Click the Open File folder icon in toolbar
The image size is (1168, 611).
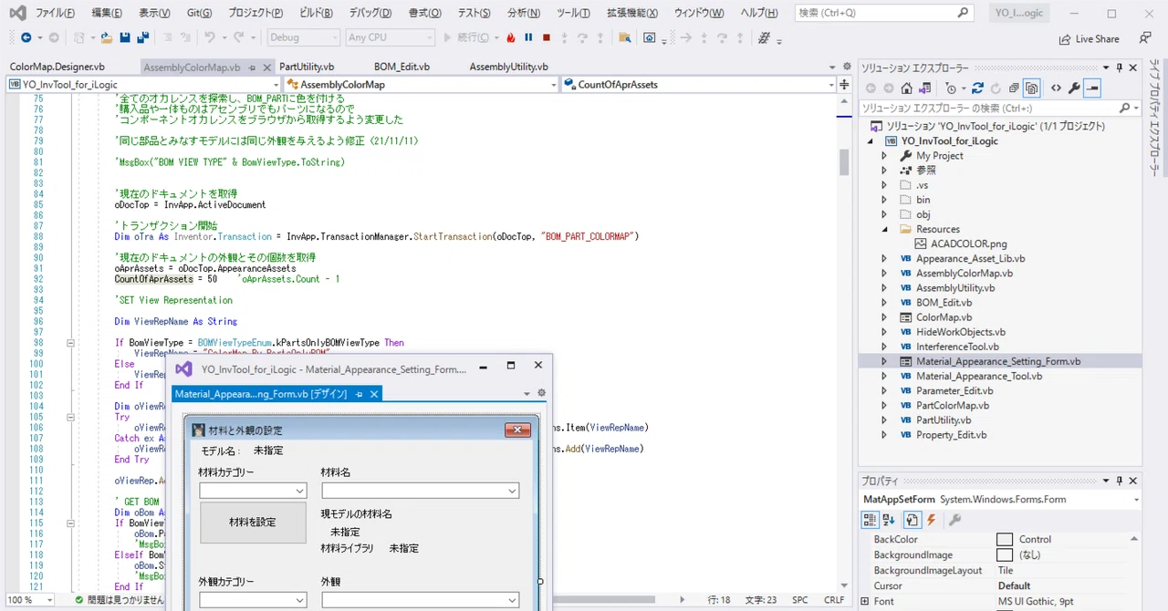click(x=107, y=37)
